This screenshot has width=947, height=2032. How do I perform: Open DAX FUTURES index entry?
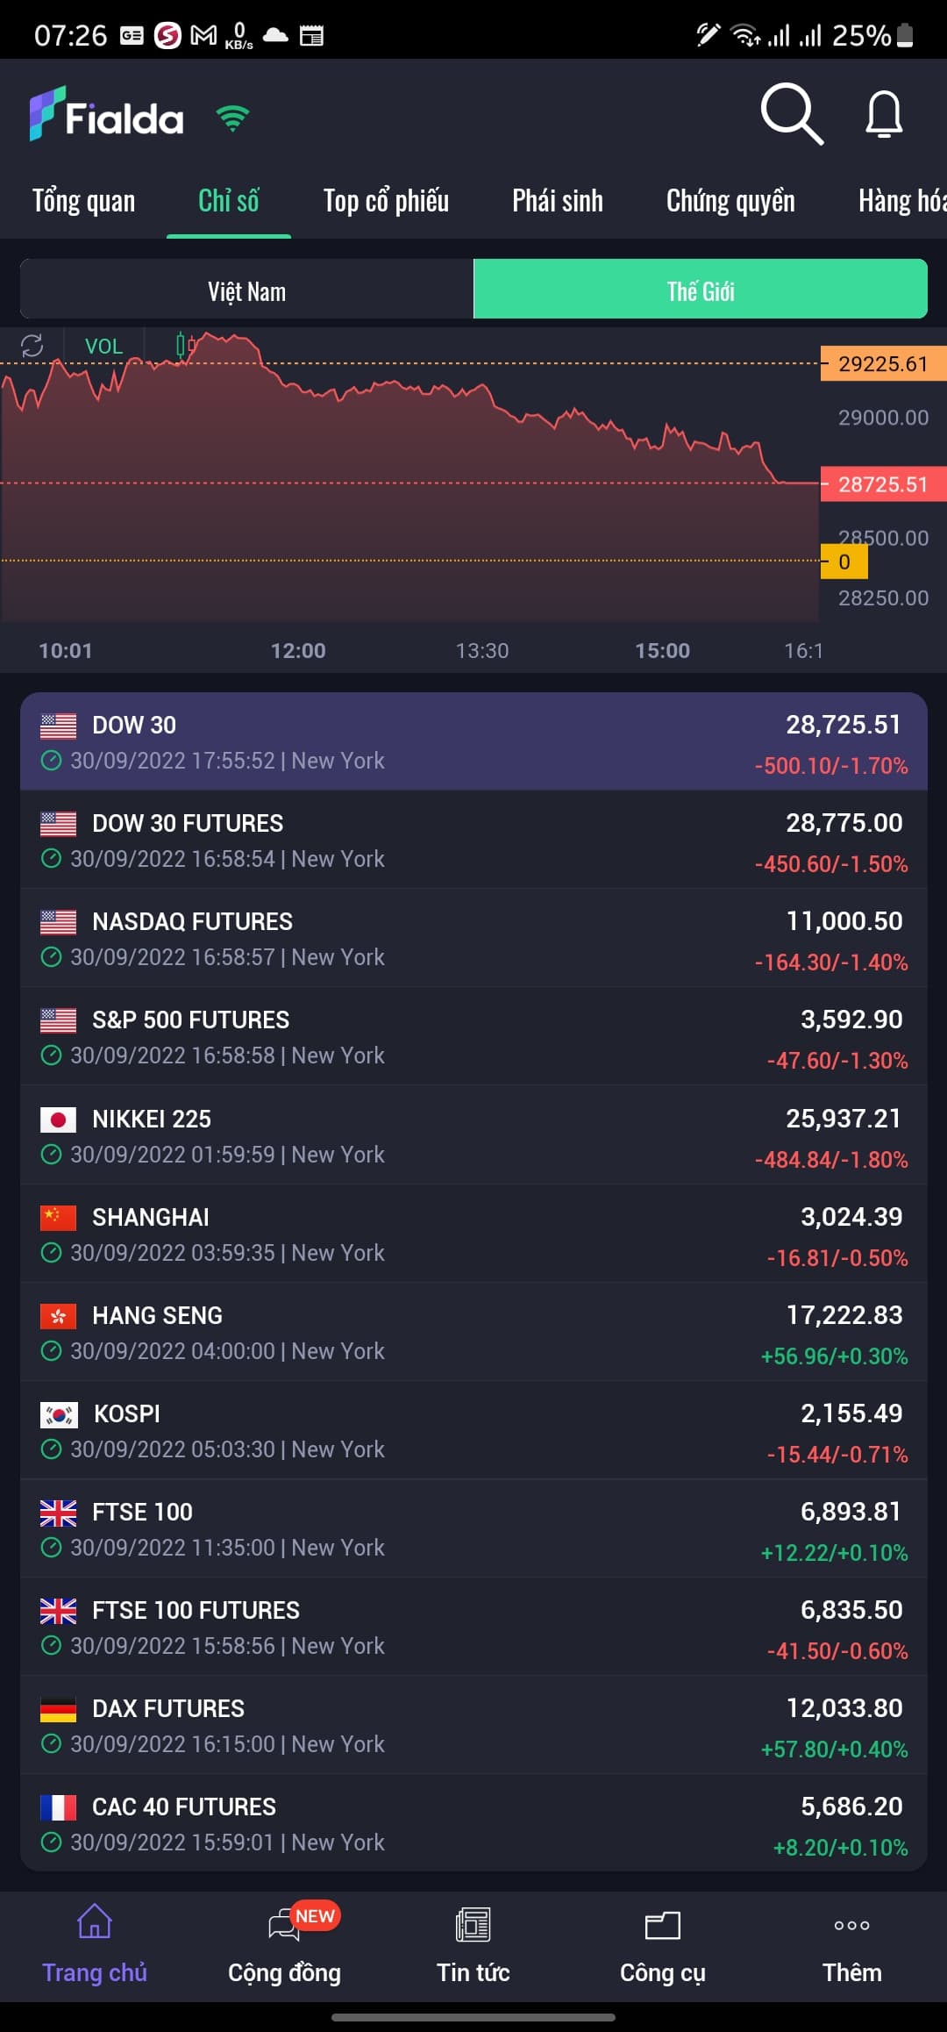(x=473, y=1725)
